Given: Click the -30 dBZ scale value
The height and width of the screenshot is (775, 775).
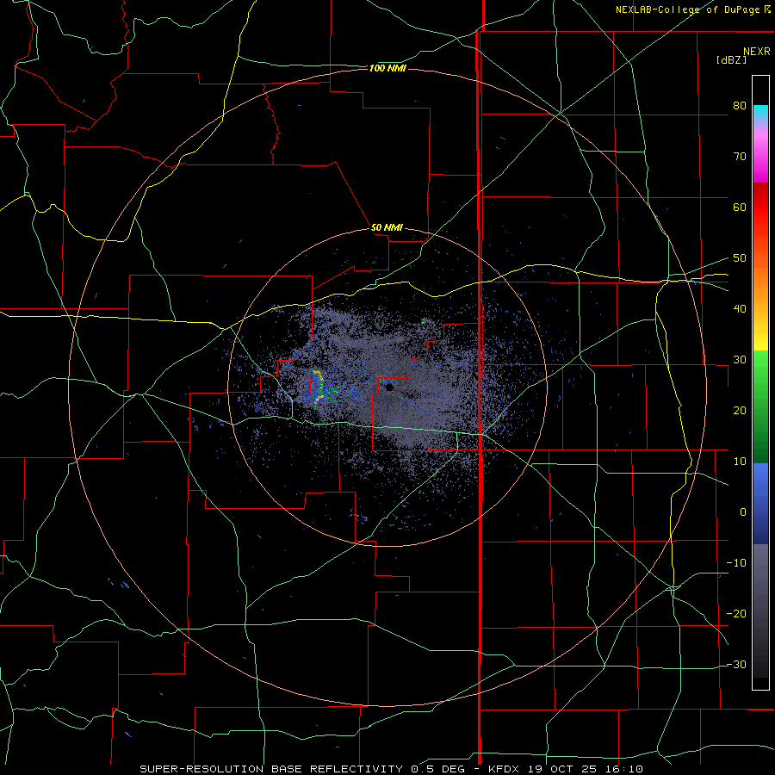Looking at the screenshot, I should coord(736,665).
